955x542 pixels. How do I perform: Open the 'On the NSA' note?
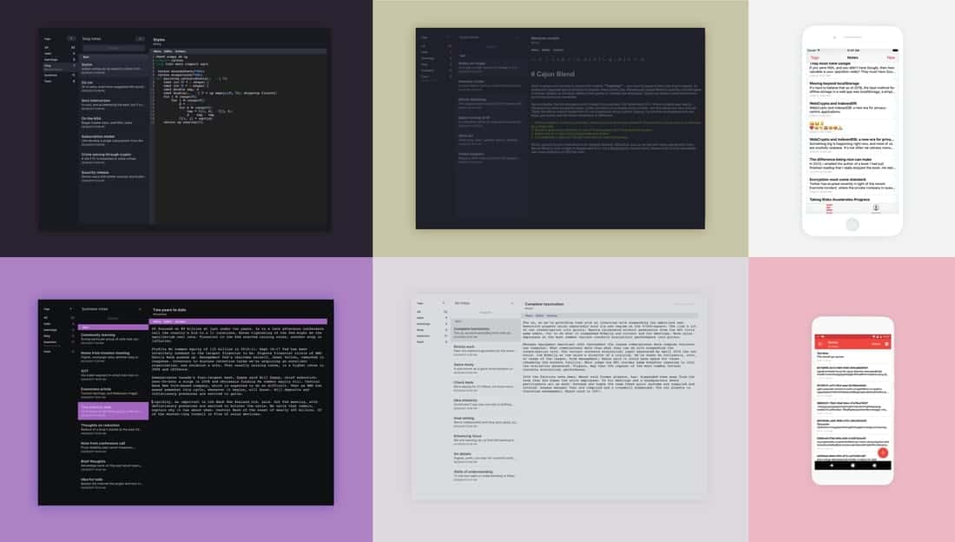pos(94,118)
